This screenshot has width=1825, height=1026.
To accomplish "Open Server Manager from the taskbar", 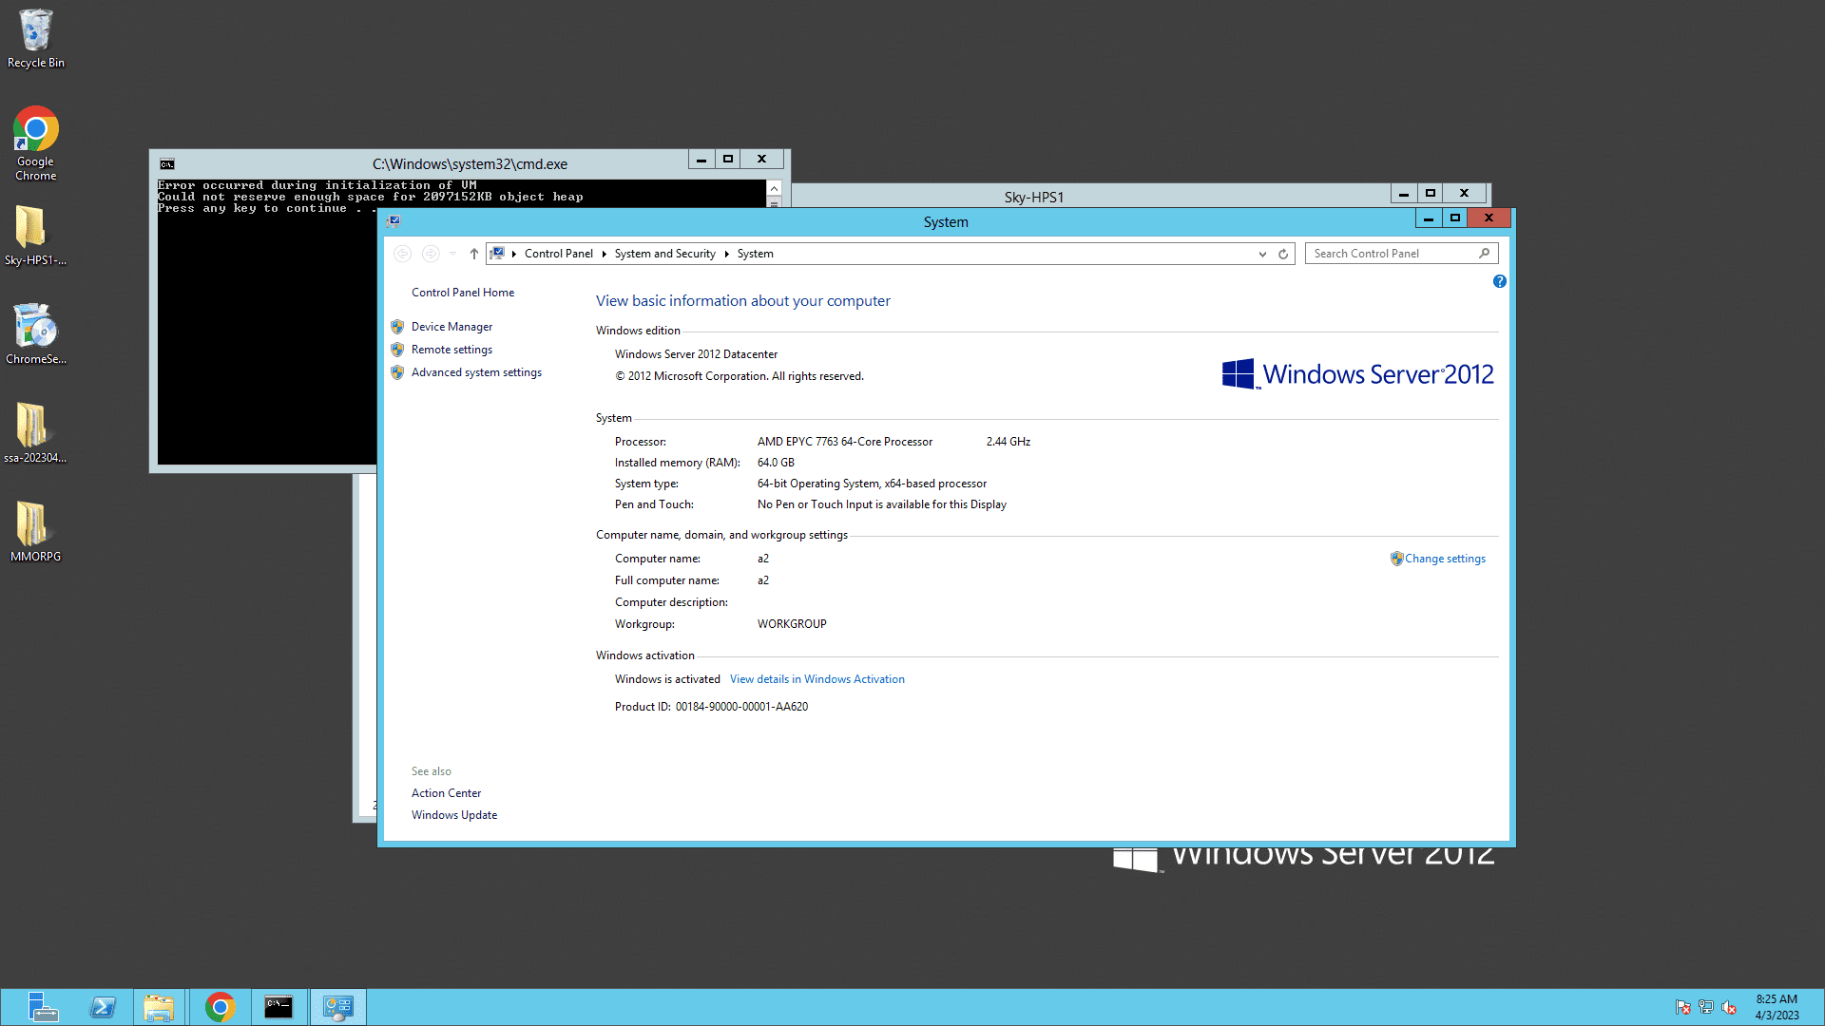I will click(42, 1007).
